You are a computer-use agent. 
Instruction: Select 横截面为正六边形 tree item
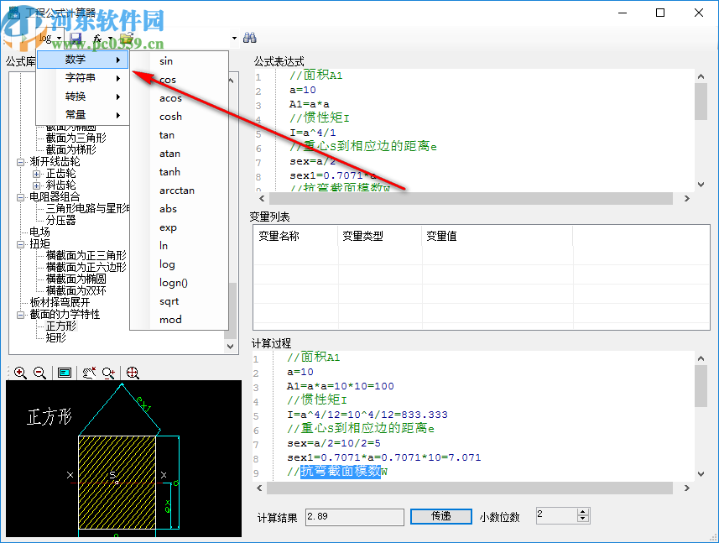coord(86,268)
